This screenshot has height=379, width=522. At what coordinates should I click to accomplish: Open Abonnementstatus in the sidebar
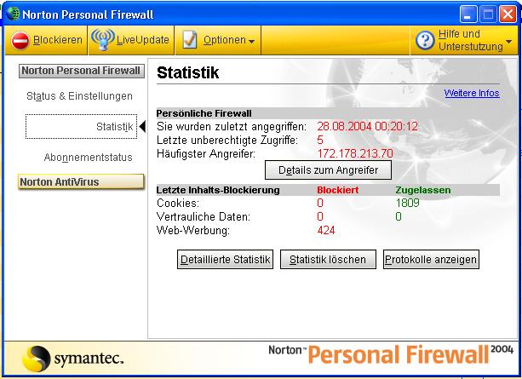click(89, 158)
